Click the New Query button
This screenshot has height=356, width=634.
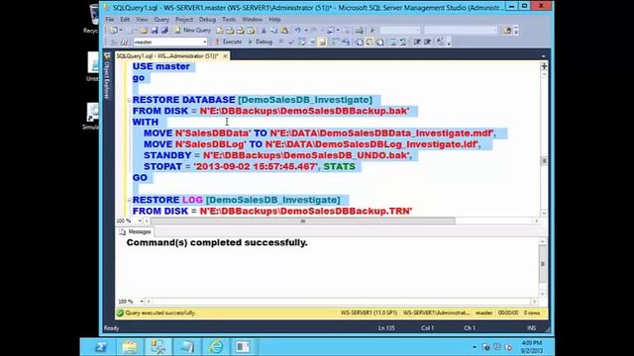point(193,31)
